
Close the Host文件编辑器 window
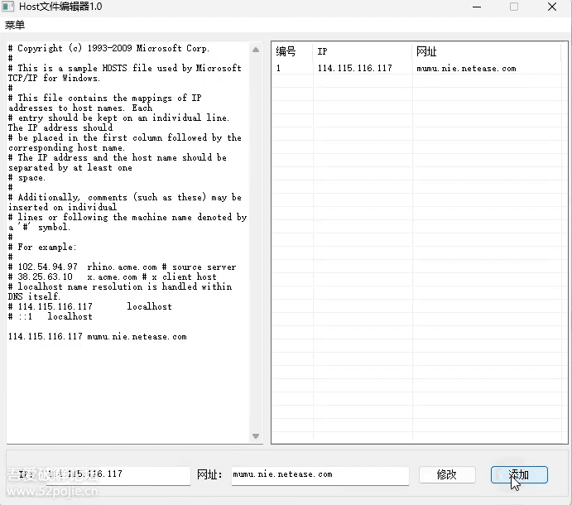552,7
